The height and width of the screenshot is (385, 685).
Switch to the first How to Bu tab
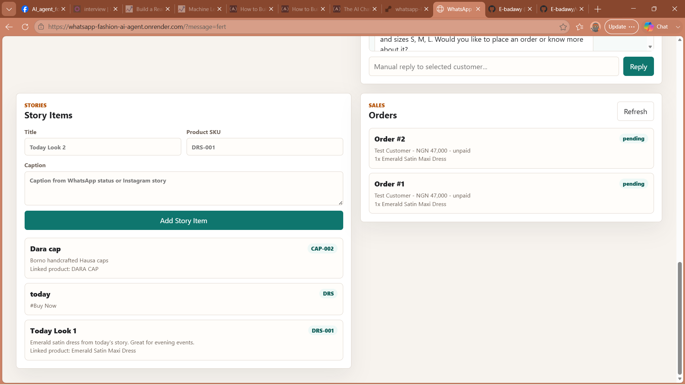click(248, 9)
